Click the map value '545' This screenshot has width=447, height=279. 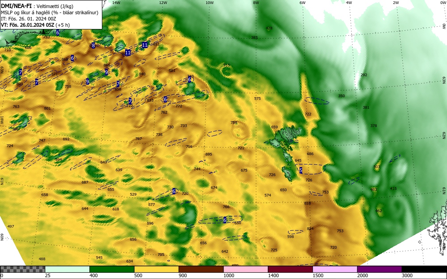[x=99, y=258]
